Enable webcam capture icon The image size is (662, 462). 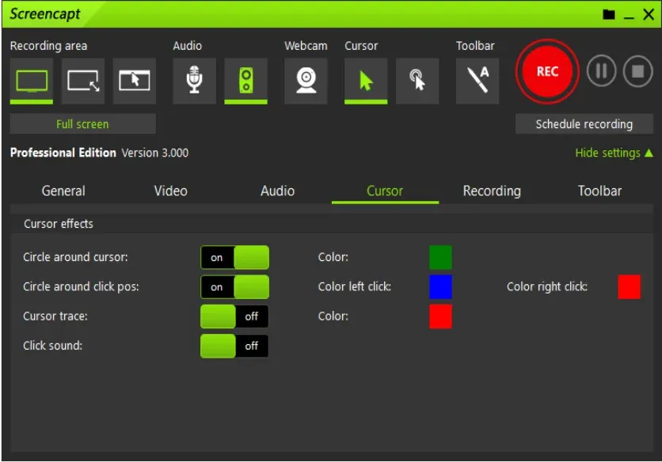pyautogui.click(x=306, y=81)
